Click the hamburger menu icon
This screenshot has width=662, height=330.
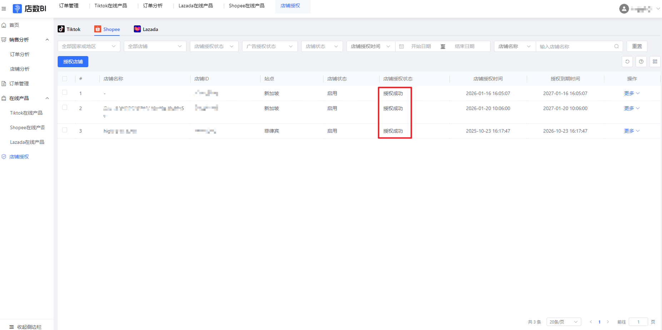tap(4, 9)
